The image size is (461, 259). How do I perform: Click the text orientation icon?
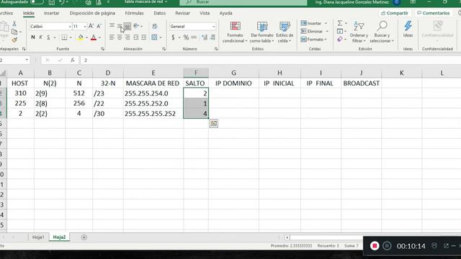tap(136, 26)
